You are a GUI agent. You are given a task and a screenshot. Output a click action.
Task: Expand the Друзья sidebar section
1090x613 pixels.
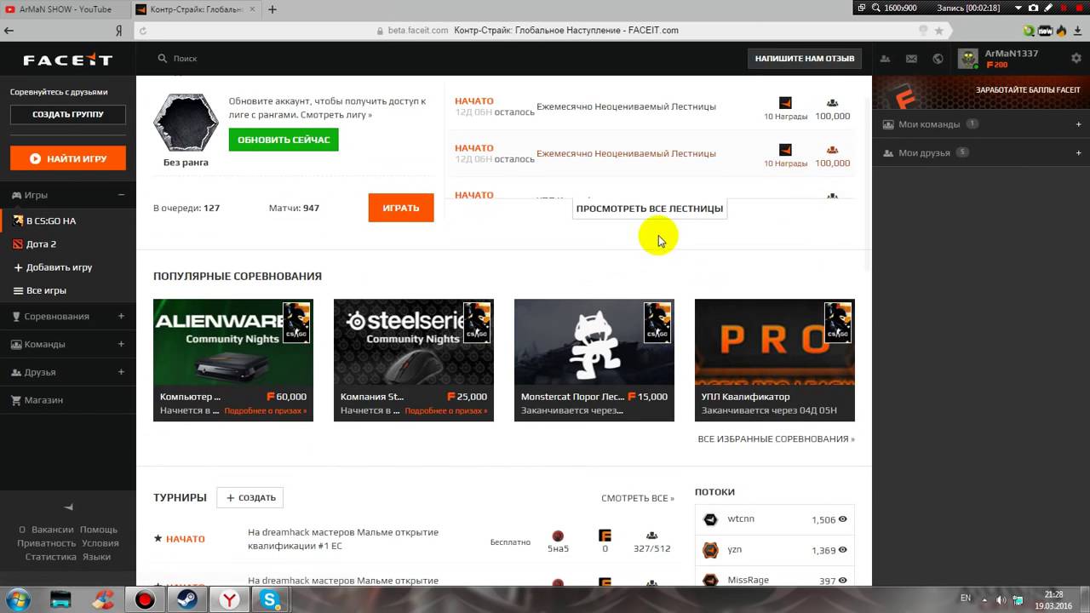(121, 372)
